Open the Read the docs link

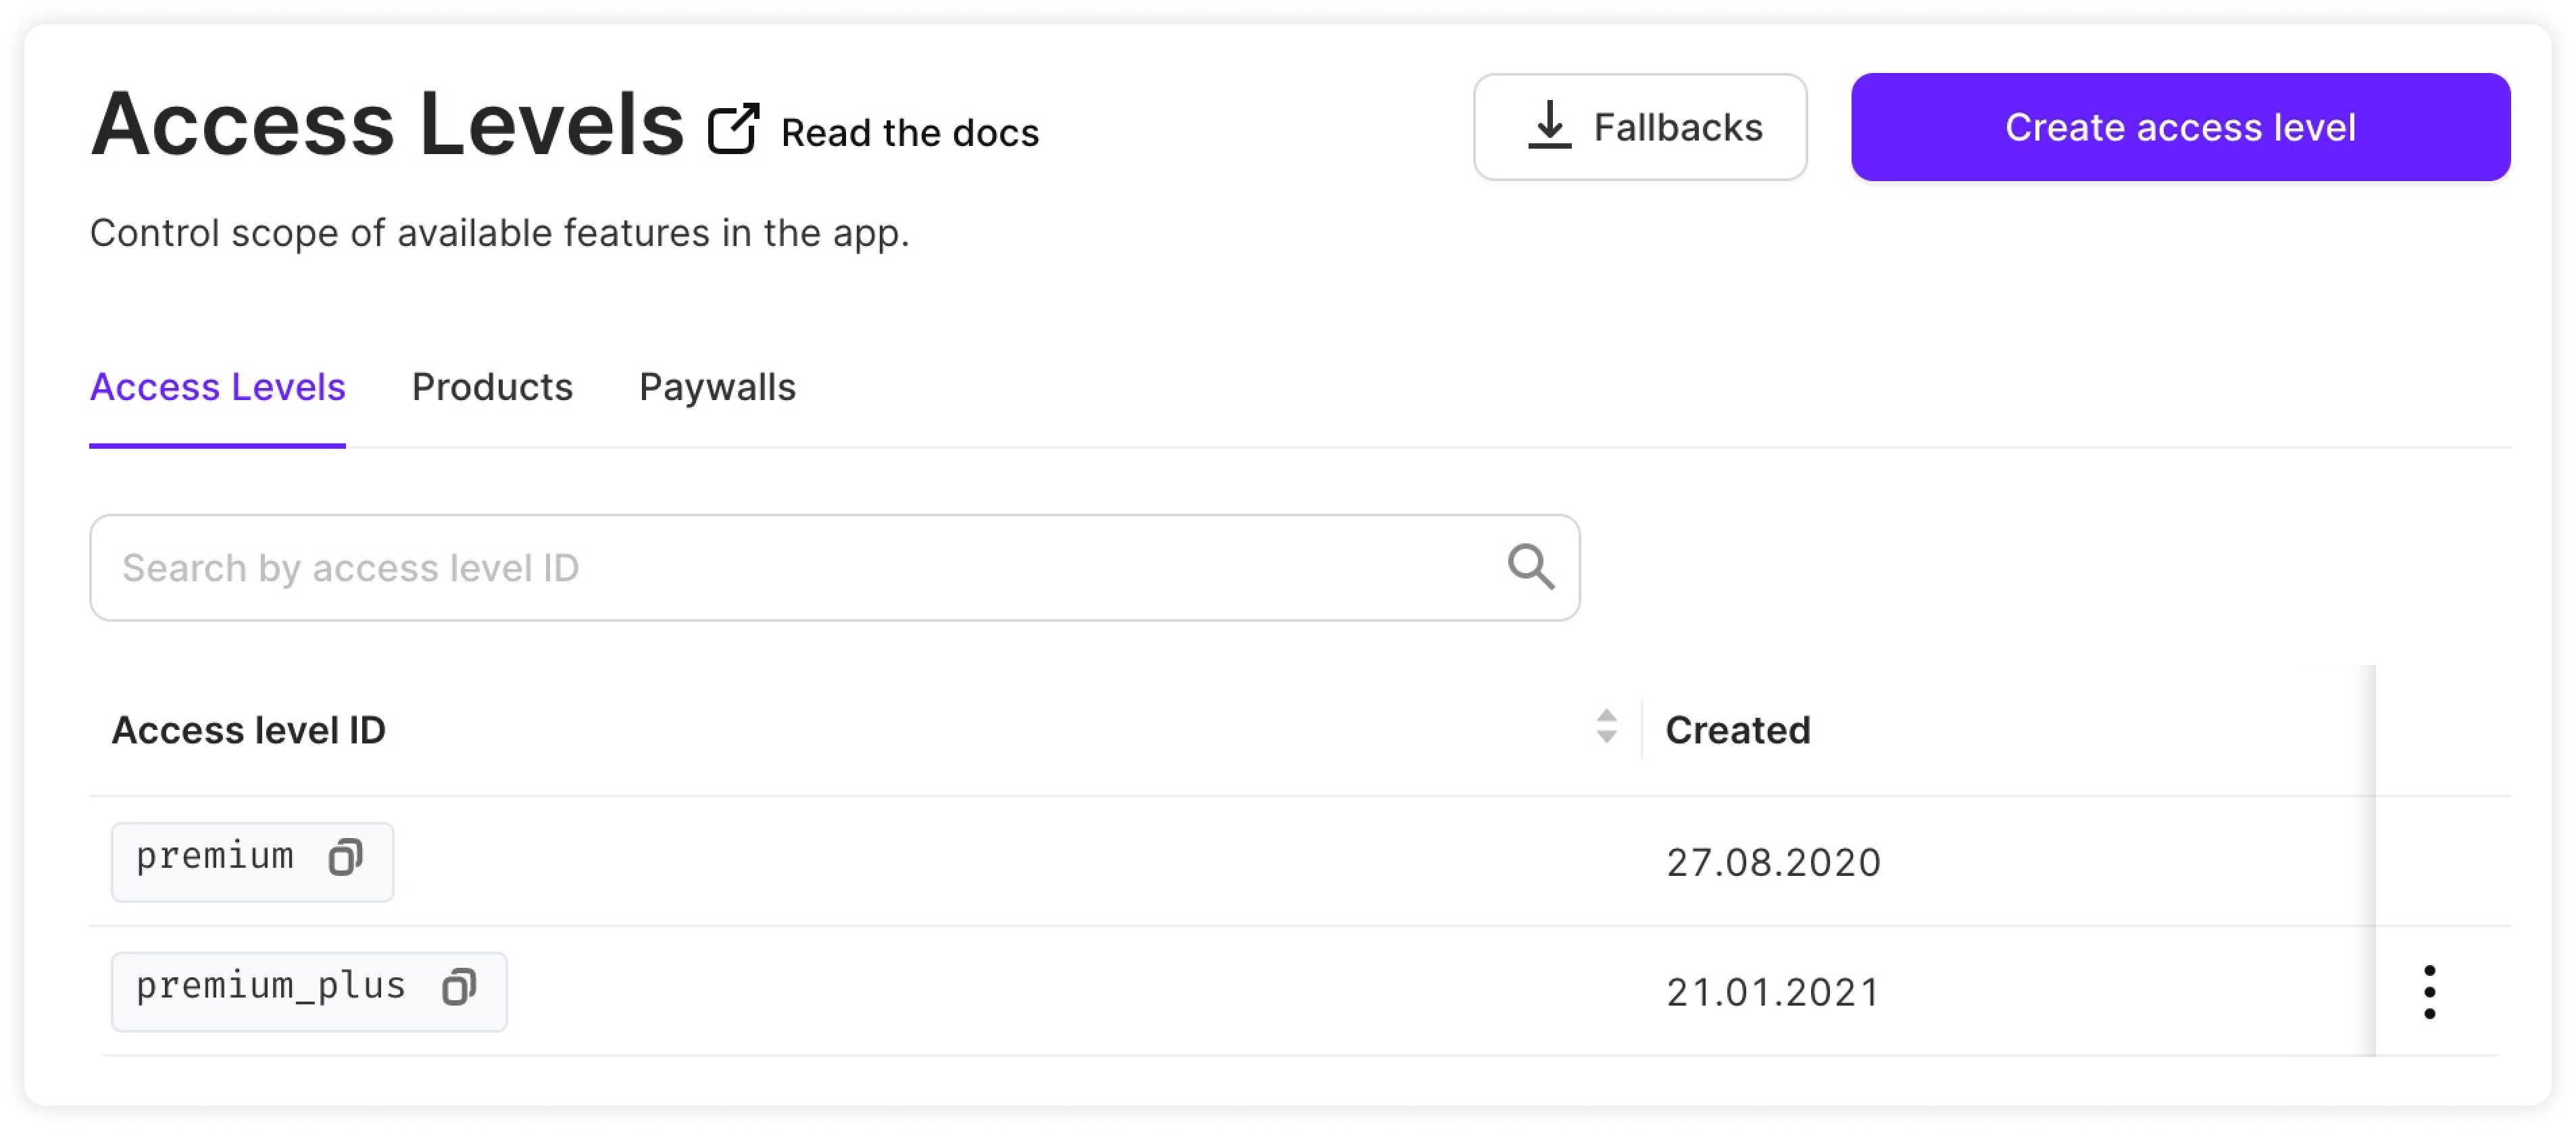point(910,131)
